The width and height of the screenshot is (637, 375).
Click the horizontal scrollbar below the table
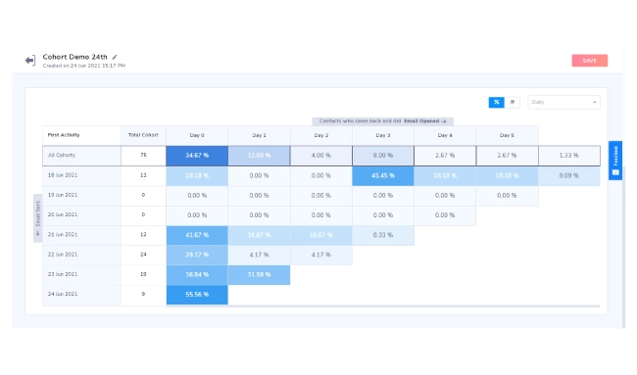[382, 306]
